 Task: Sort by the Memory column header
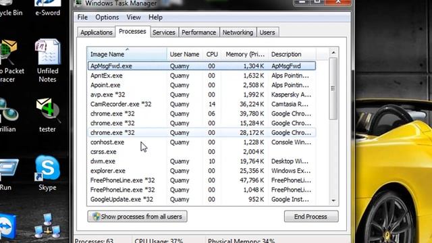click(244, 54)
